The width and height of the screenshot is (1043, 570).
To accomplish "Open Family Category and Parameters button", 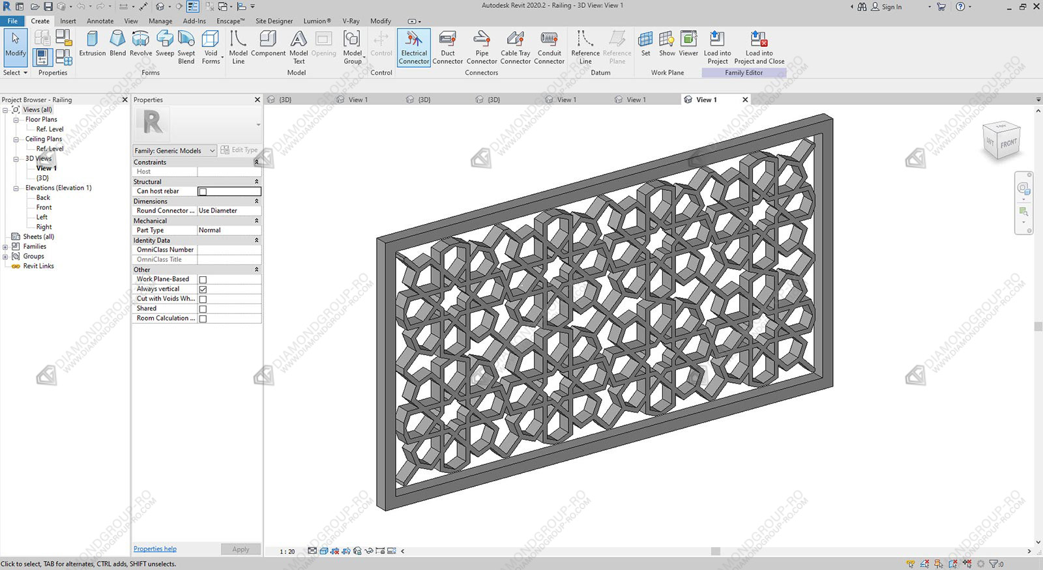I will [64, 37].
